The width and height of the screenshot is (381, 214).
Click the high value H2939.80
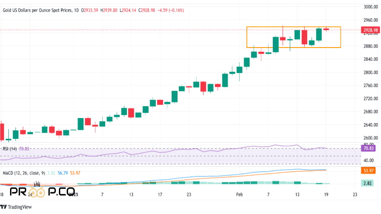pos(109,10)
